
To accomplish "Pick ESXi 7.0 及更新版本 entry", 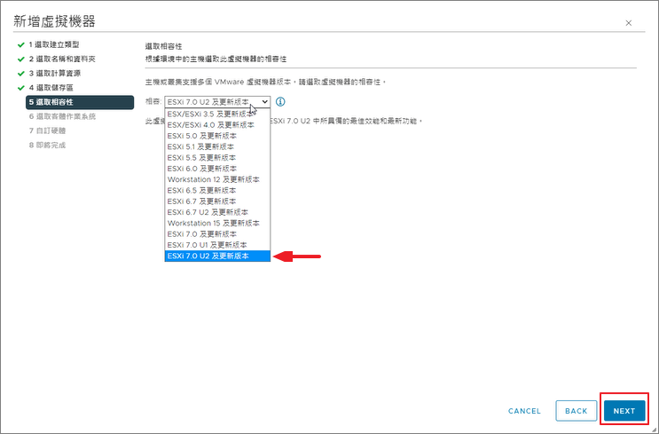I will click(x=217, y=234).
